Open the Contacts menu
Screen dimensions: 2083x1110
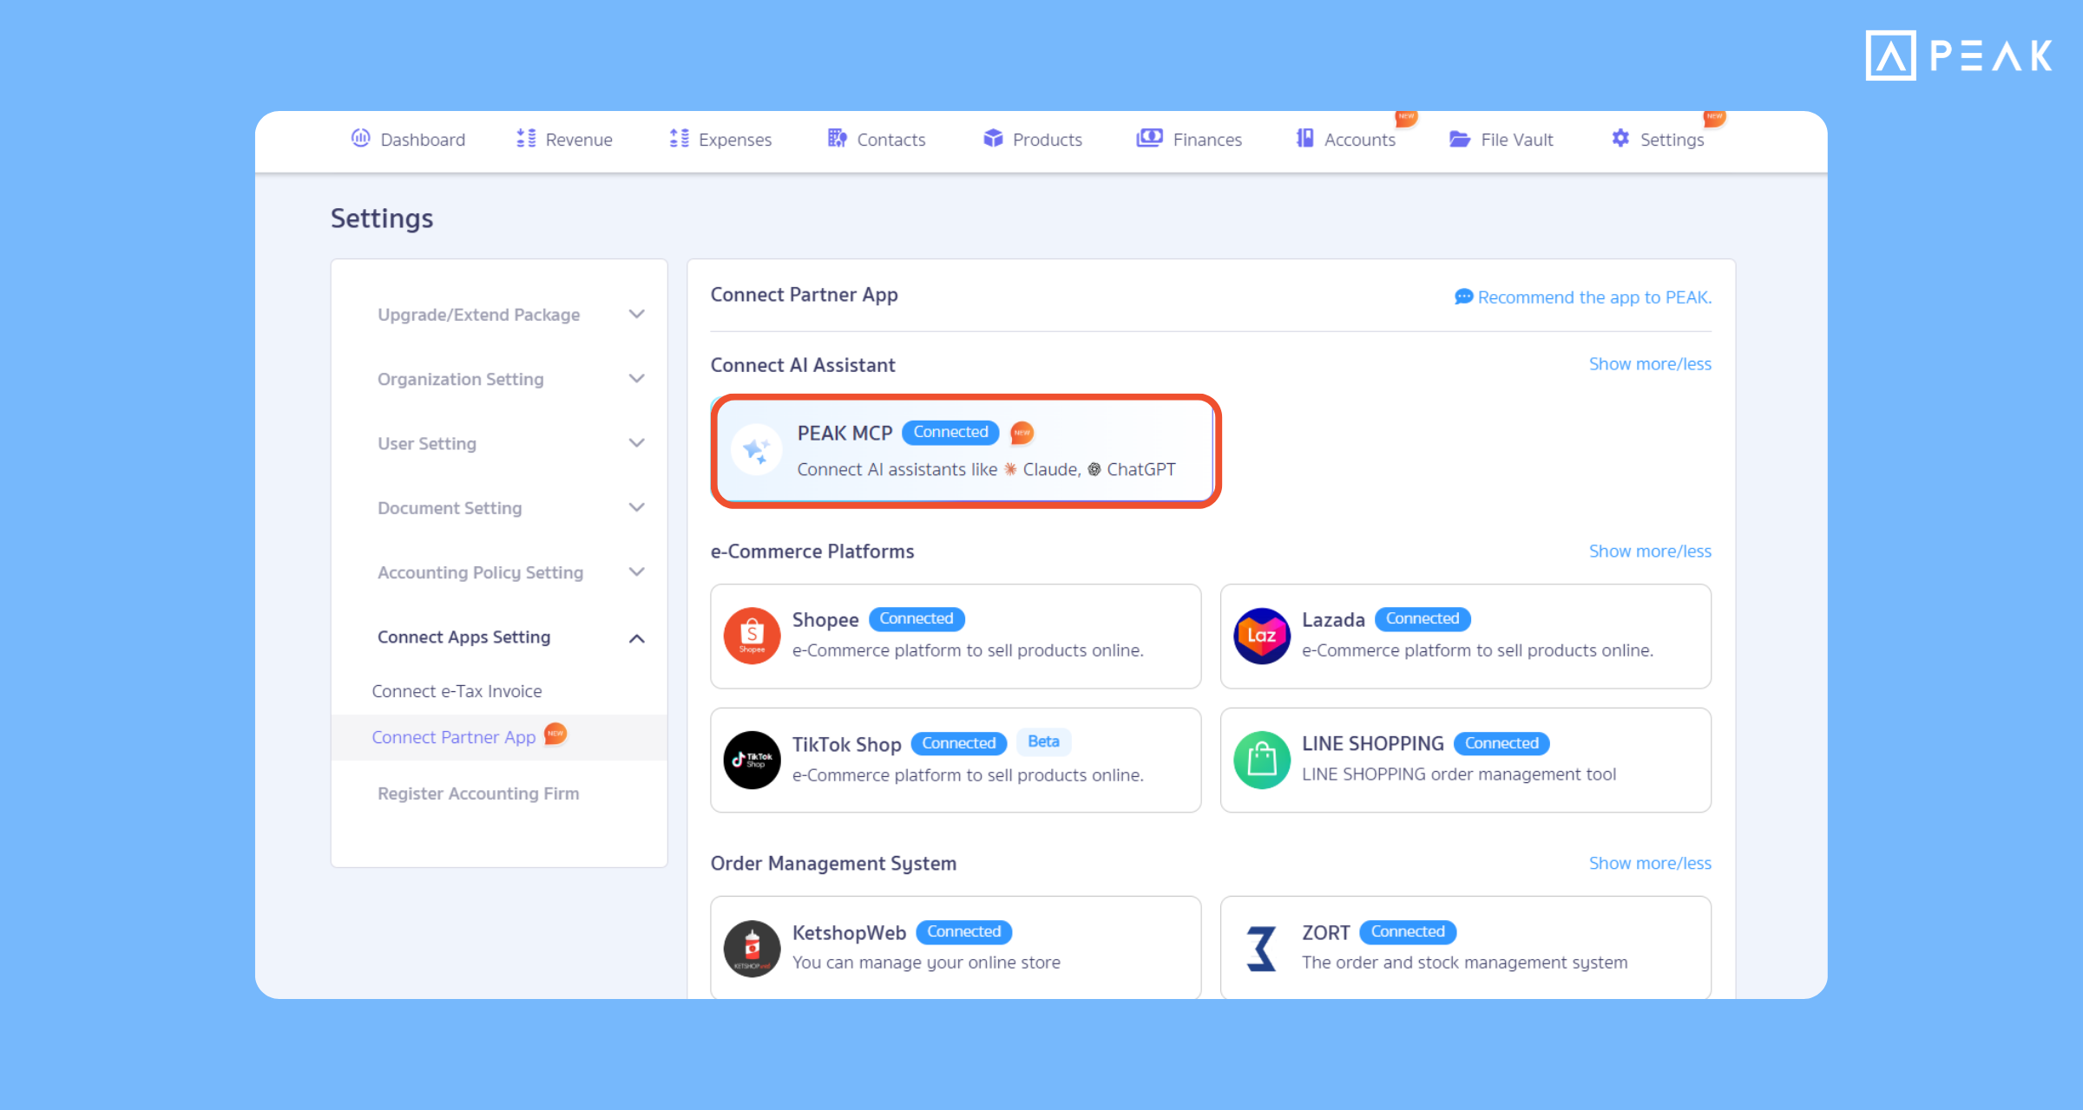877,140
